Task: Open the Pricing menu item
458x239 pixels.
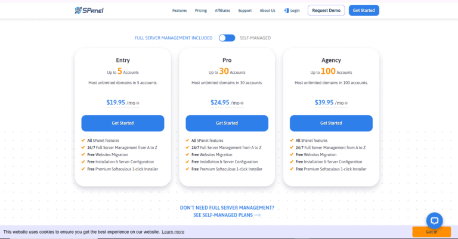Action: (200, 11)
